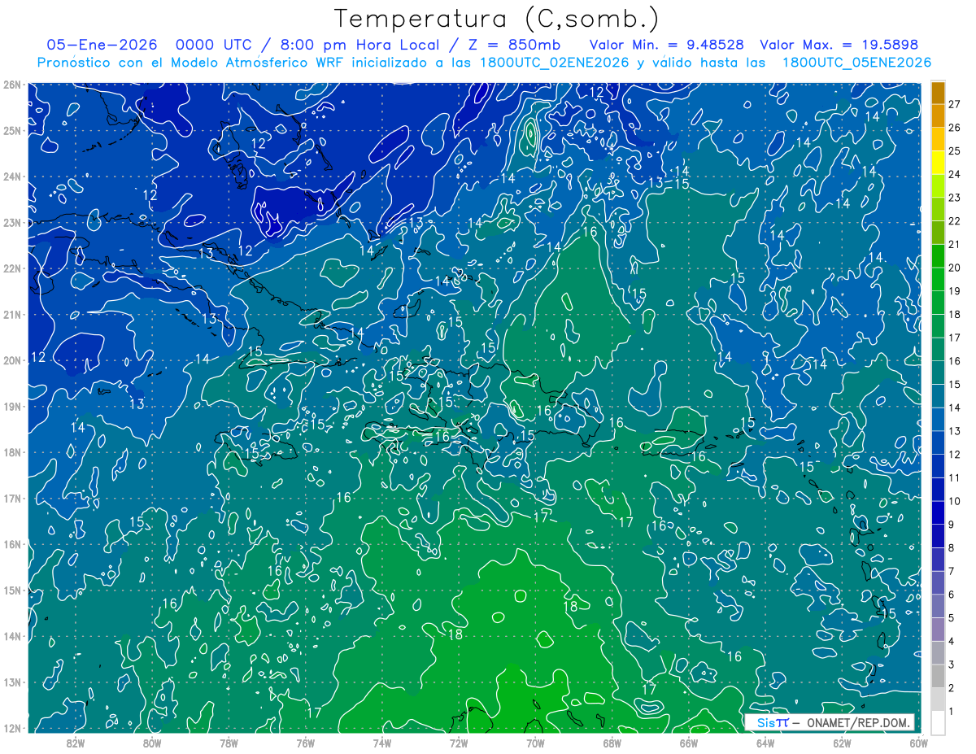Click the '26N' latitude axis label

12,85
